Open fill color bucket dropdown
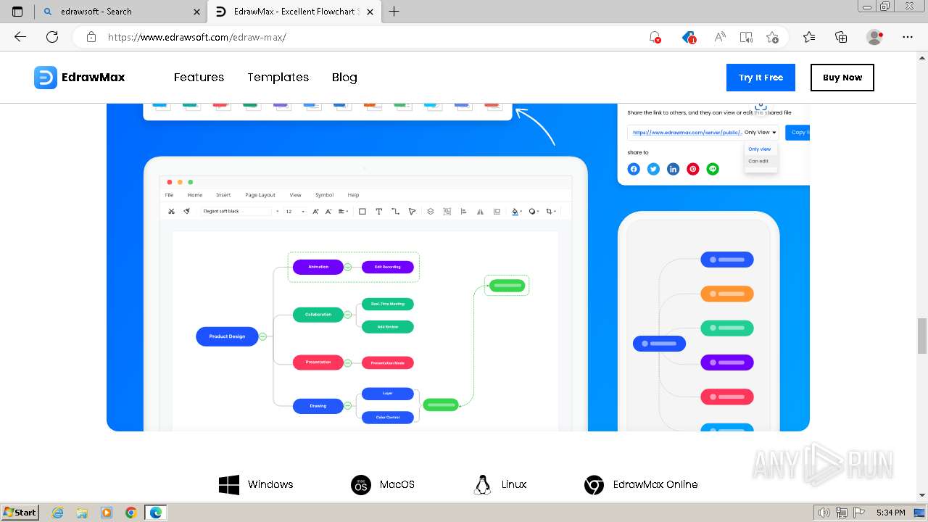The height and width of the screenshot is (522, 928). click(x=516, y=212)
